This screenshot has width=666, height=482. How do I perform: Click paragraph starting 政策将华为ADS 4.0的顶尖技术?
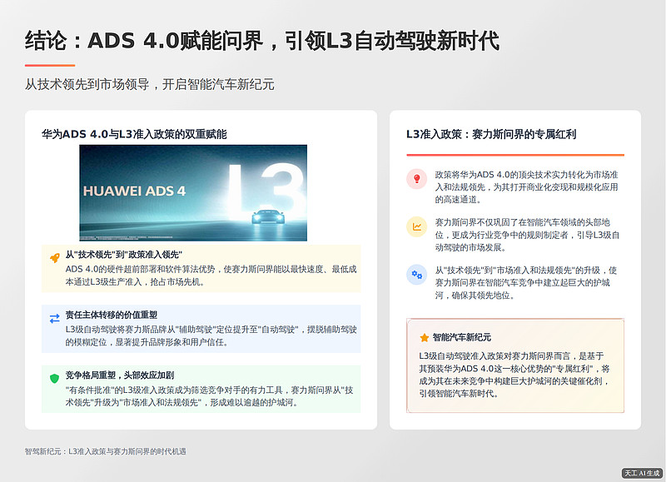pos(526,186)
